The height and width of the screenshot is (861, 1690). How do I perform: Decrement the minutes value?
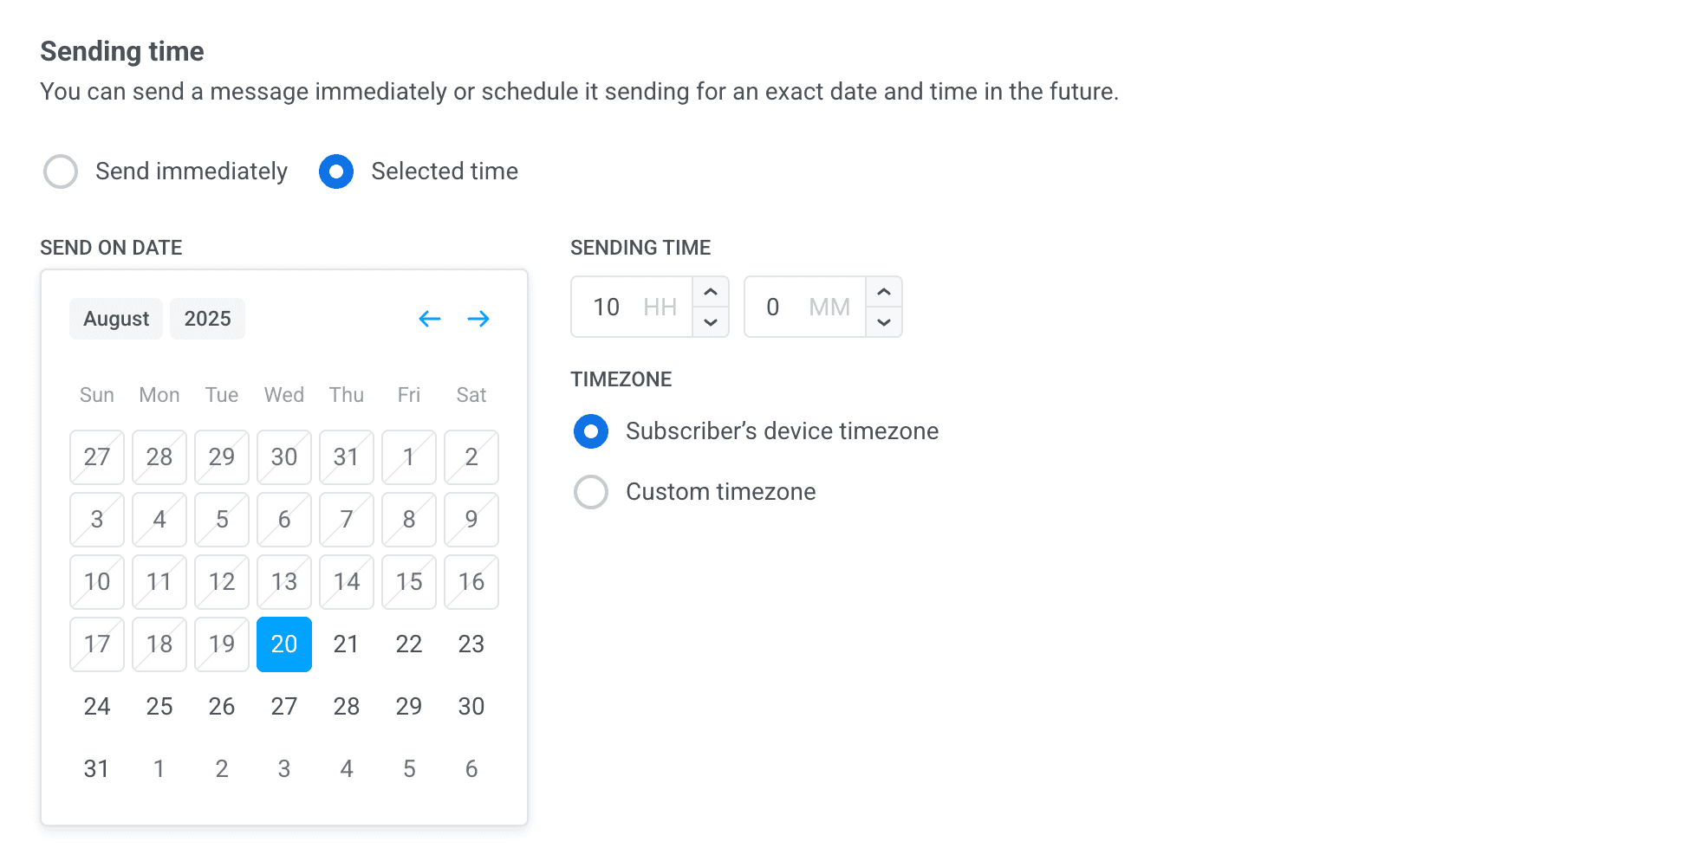[x=884, y=322]
